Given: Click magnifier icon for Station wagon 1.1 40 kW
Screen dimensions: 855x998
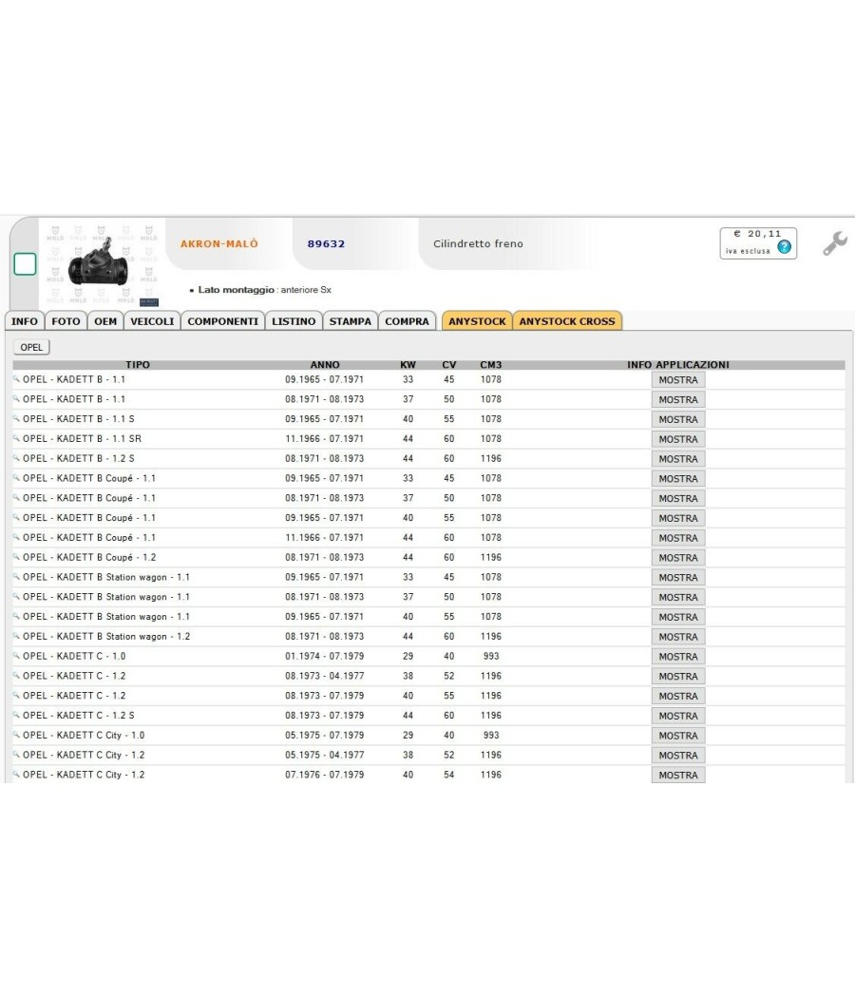Looking at the screenshot, I should pos(16,616).
